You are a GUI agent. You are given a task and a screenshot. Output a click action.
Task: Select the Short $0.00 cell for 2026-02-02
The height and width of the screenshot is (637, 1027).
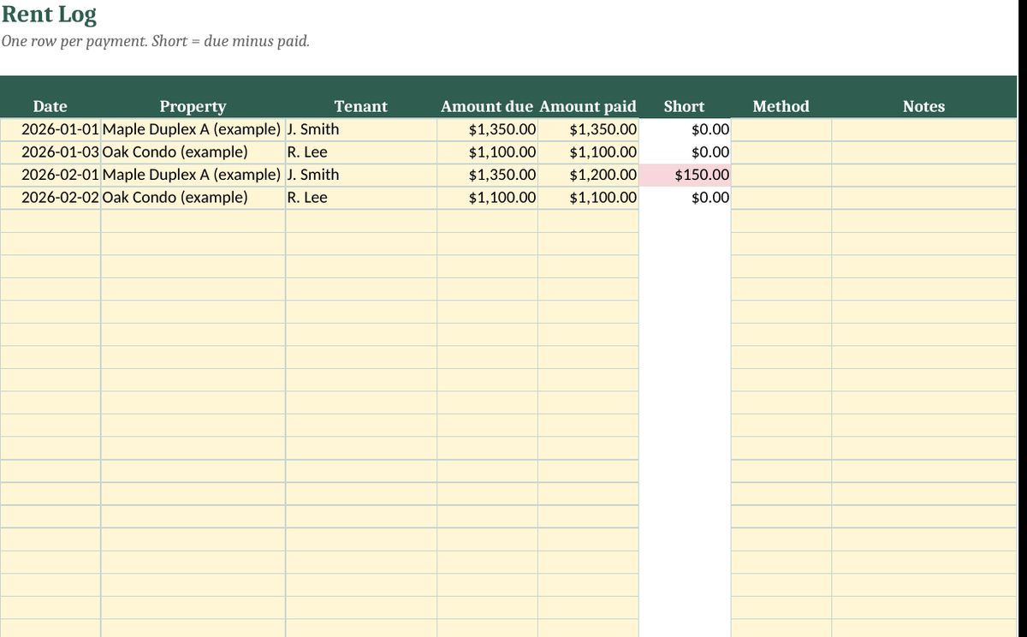(x=685, y=198)
